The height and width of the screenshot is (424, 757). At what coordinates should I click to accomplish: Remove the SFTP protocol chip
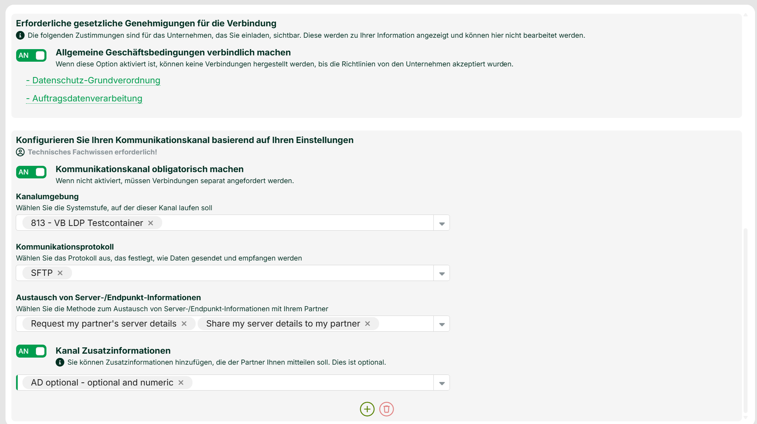60,273
